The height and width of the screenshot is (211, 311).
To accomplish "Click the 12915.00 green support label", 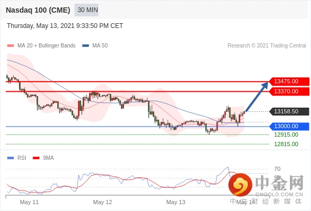I will click(286, 135).
